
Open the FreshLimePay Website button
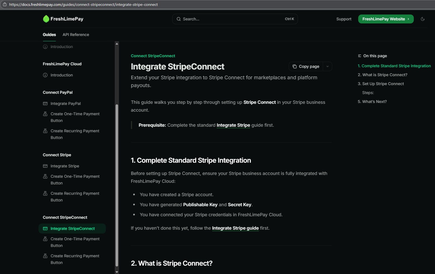386,19
